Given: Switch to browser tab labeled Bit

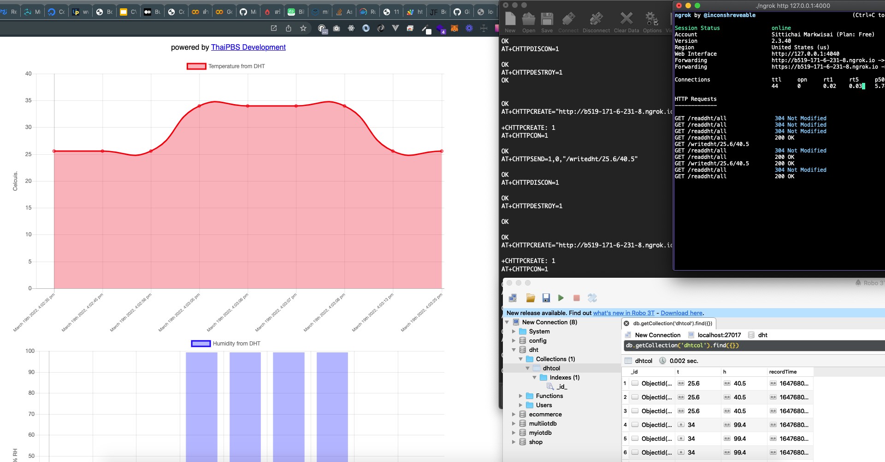Looking at the screenshot, I should click(296, 12).
